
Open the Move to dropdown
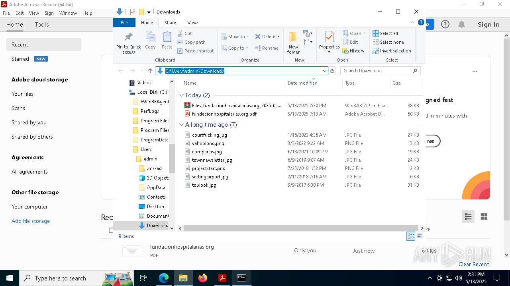235,37
